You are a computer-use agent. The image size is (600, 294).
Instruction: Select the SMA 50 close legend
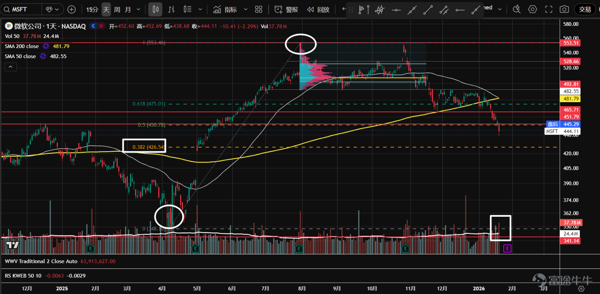pos(20,56)
